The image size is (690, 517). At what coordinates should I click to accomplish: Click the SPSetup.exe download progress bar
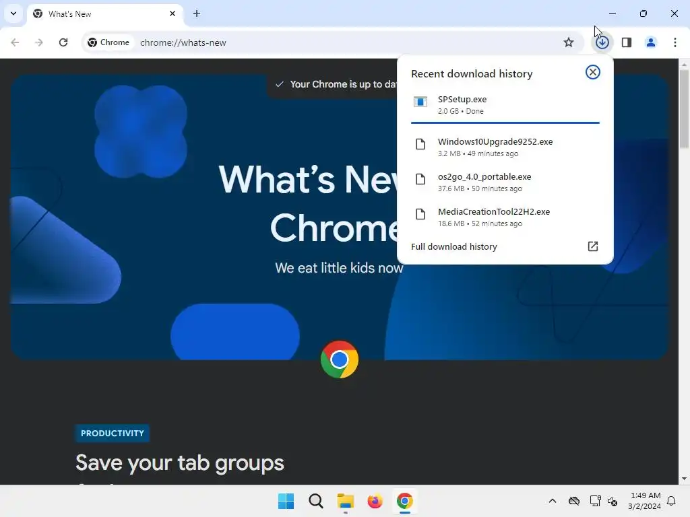(x=505, y=123)
